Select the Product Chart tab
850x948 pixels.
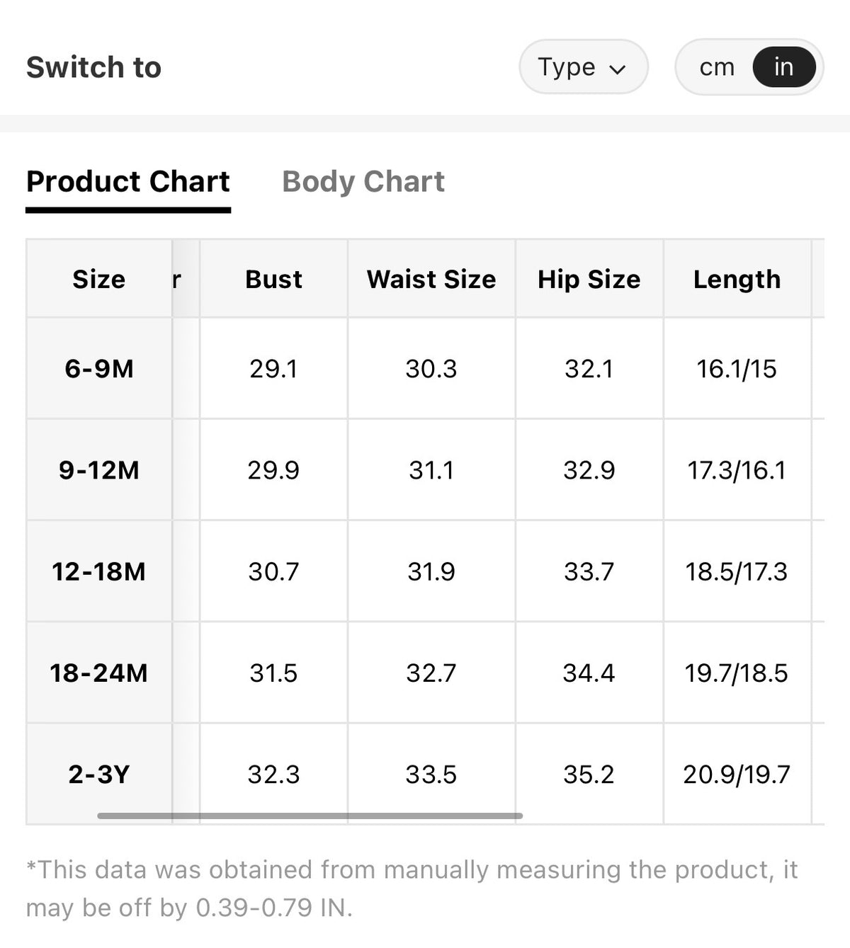tap(128, 181)
